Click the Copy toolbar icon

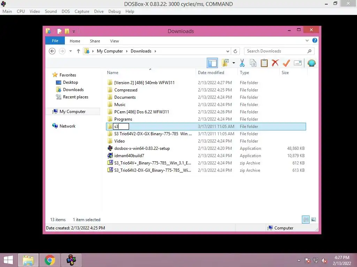tap(253, 63)
